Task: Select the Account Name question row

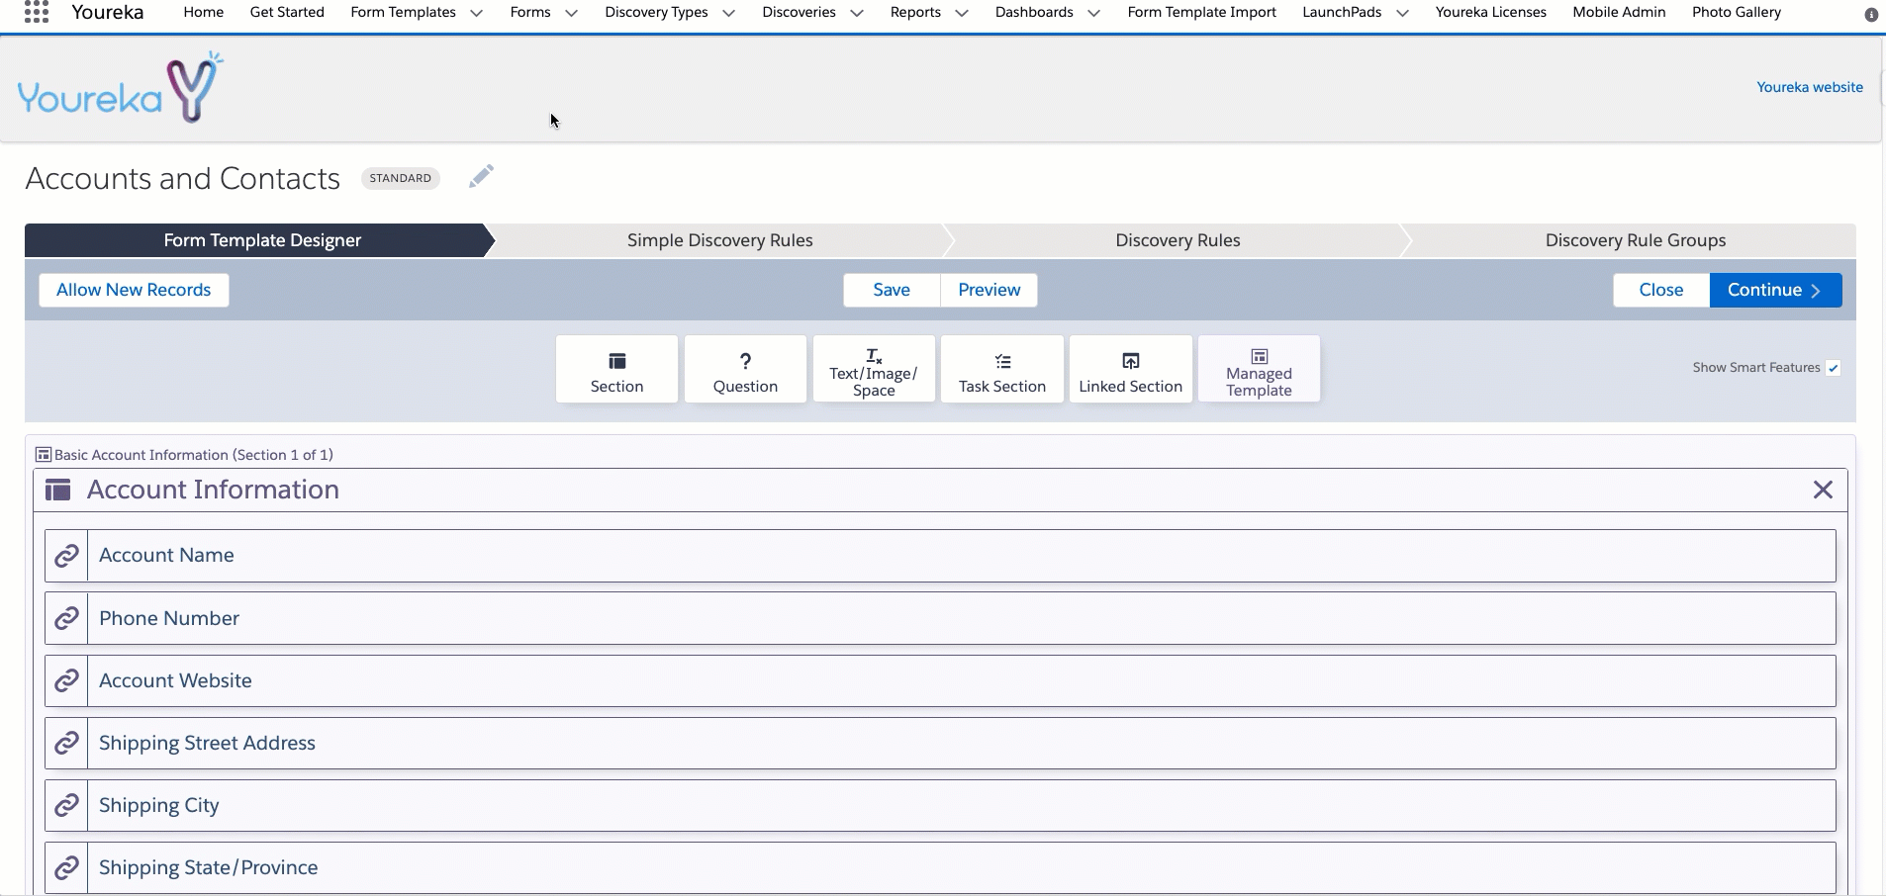Action: pyautogui.click(x=940, y=556)
